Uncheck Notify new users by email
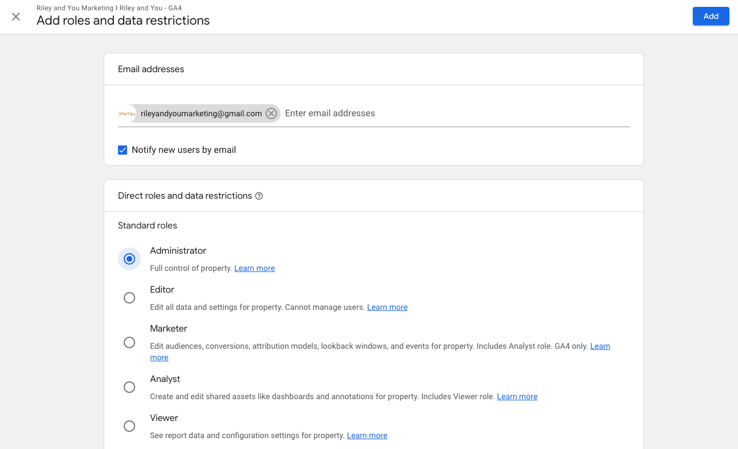This screenshot has height=449, width=738. coord(123,150)
